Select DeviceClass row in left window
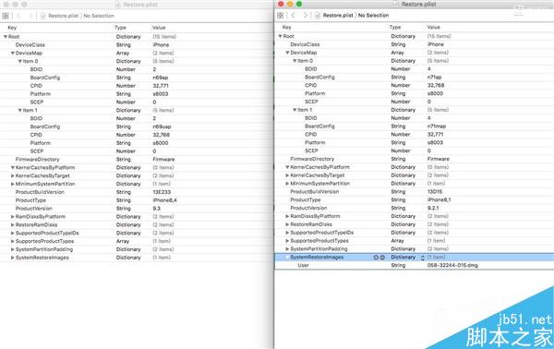Viewport: 554px width, 349px height. tap(137, 45)
